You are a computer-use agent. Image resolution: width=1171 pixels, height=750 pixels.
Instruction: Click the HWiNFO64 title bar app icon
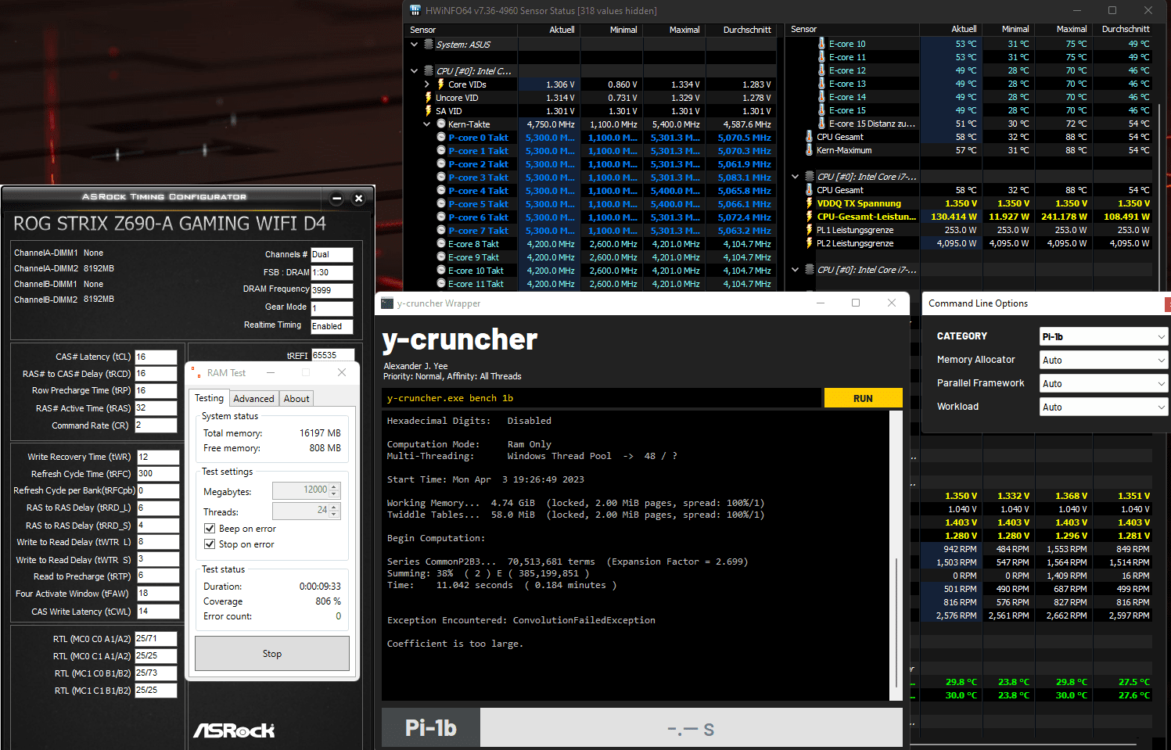tap(415, 10)
